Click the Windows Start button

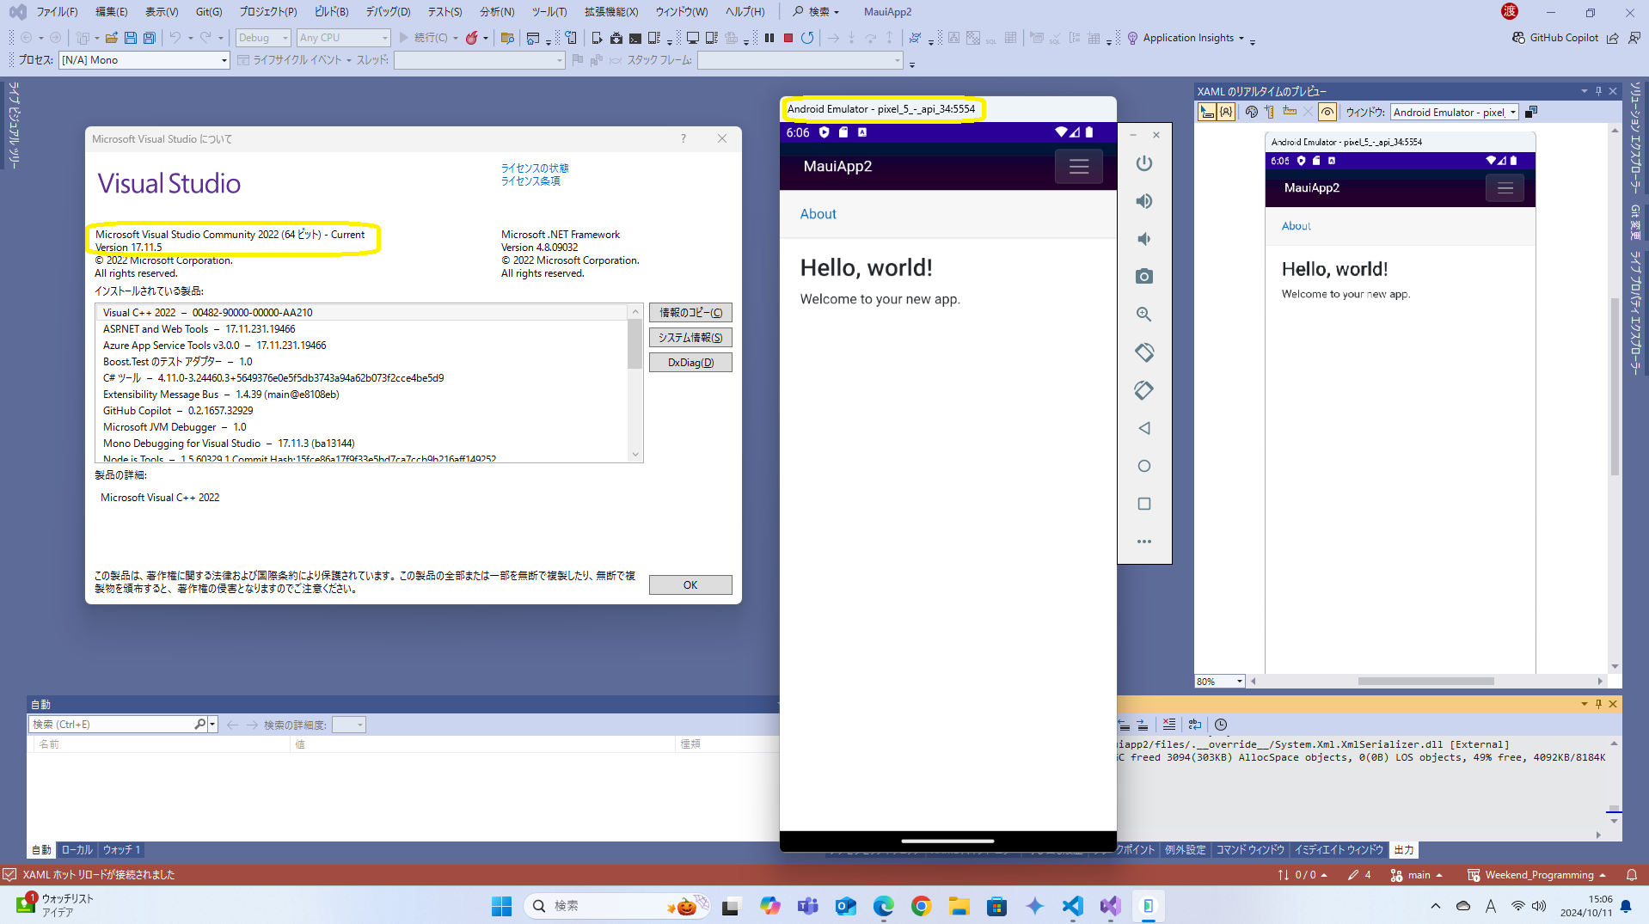[501, 906]
